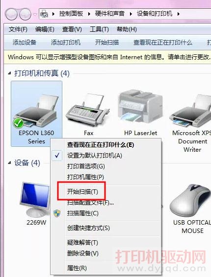This screenshot has width=211, height=277.
Task: Click 添加打印机 in the toolbar
Action: point(66,43)
